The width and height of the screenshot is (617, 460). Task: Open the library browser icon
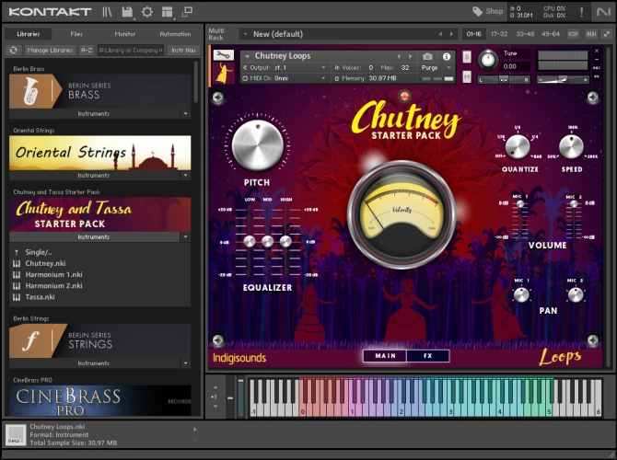coord(108,12)
